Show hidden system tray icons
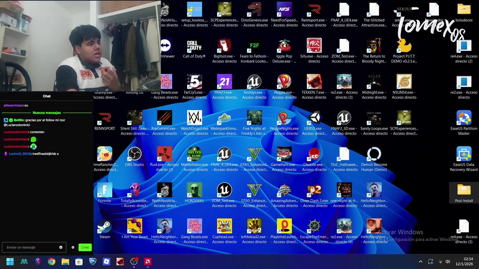This screenshot has width=479, height=269. coord(420,262)
